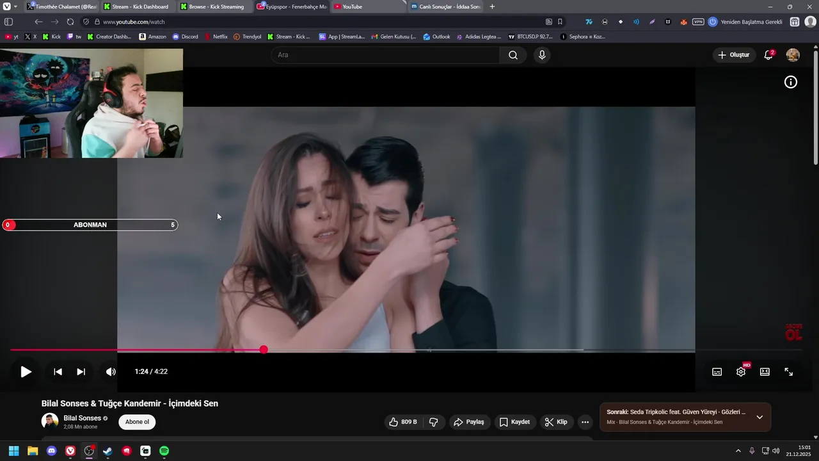Viewport: 819px width, 461px height.
Task: Switch to Timothée Chalamet X tab
Action: pos(62,6)
